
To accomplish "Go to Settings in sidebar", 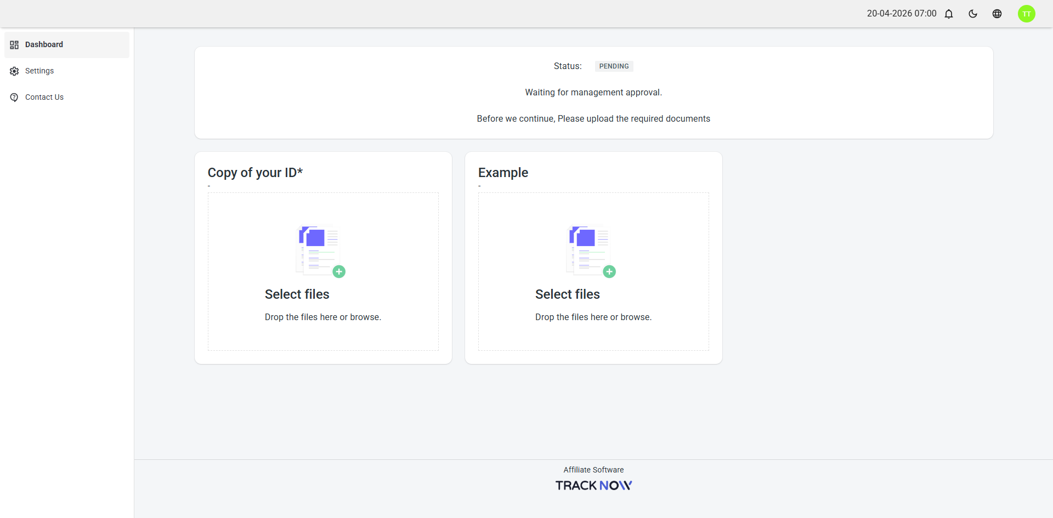I will tap(67, 71).
